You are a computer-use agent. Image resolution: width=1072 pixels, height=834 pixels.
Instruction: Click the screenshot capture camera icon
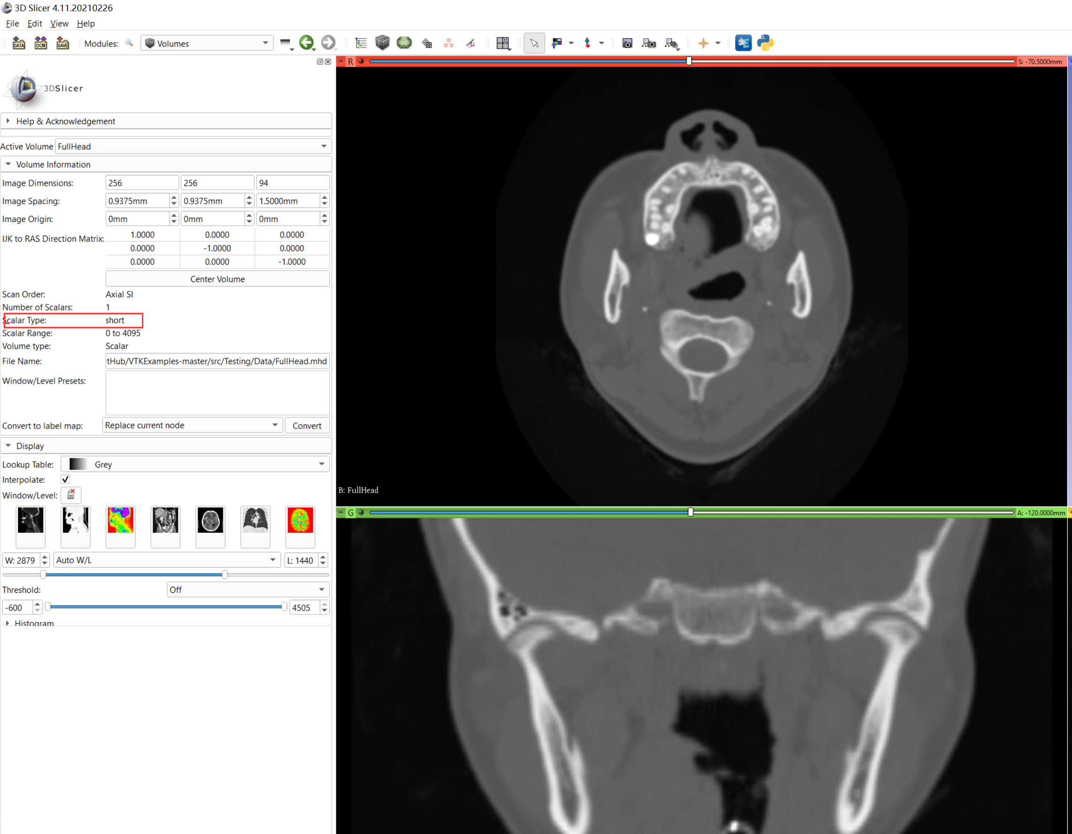627,43
